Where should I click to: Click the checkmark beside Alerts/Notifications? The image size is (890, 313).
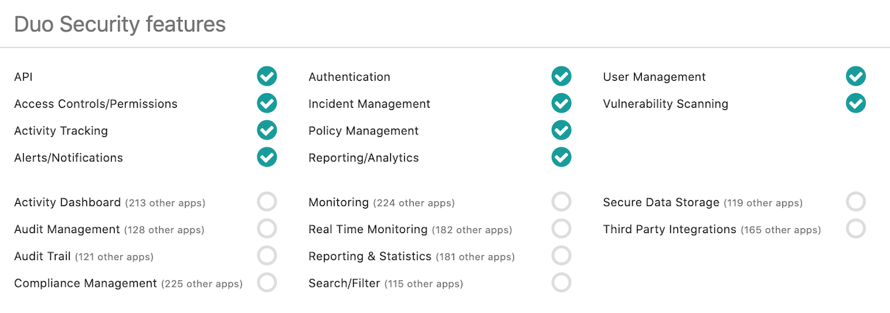tap(267, 157)
